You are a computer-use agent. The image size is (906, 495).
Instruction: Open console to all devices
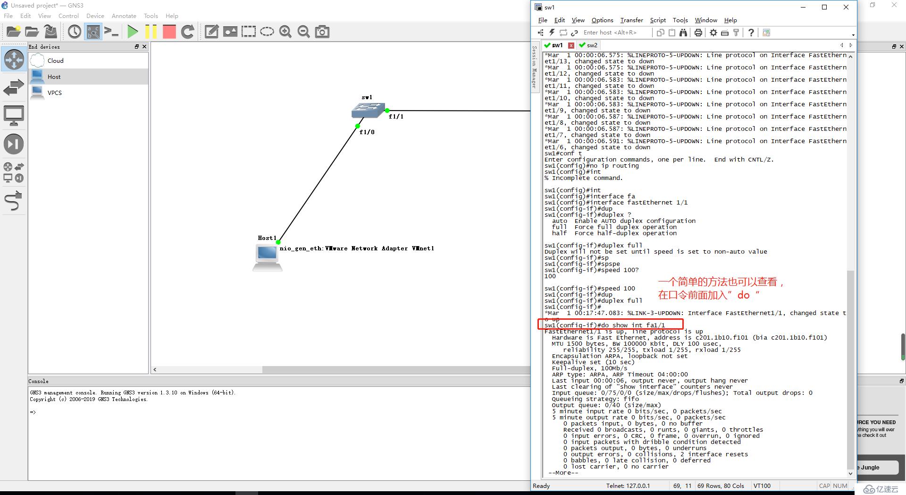pos(111,32)
